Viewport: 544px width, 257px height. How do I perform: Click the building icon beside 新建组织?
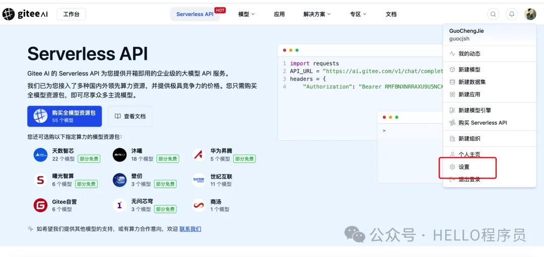452,139
